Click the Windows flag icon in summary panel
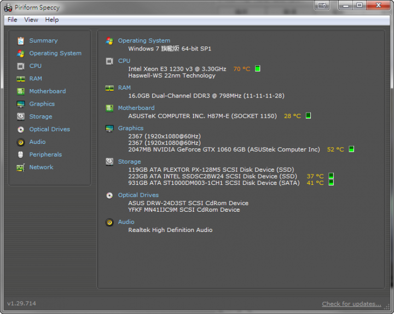Screen dimensions: 394x314 click(109, 40)
